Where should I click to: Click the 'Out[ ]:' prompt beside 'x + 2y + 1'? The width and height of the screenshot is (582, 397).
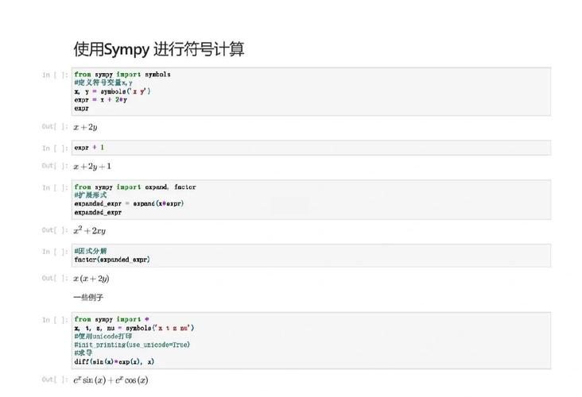pyautogui.click(x=55, y=166)
